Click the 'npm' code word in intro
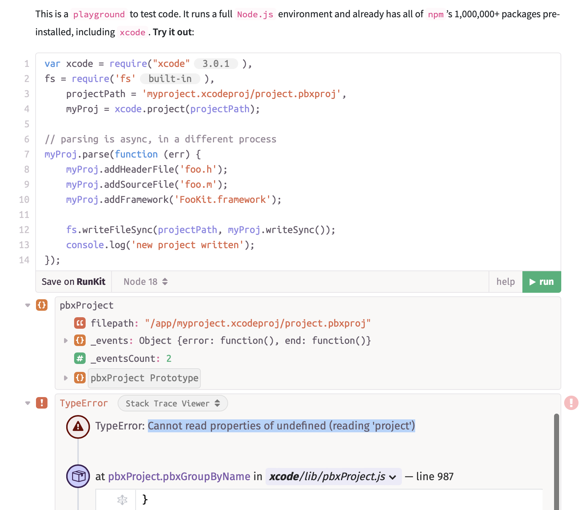Viewport: 585px width, 510px height. 436,14
